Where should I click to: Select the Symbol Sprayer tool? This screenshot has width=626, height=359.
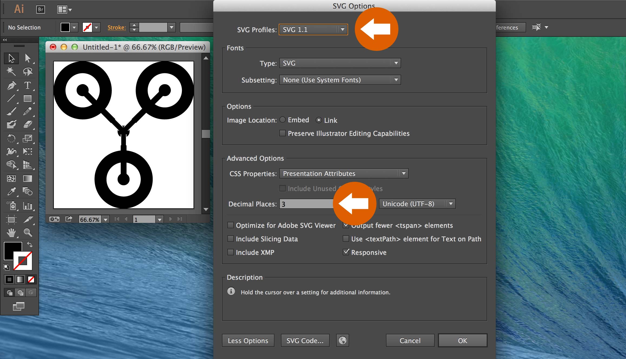(11, 206)
